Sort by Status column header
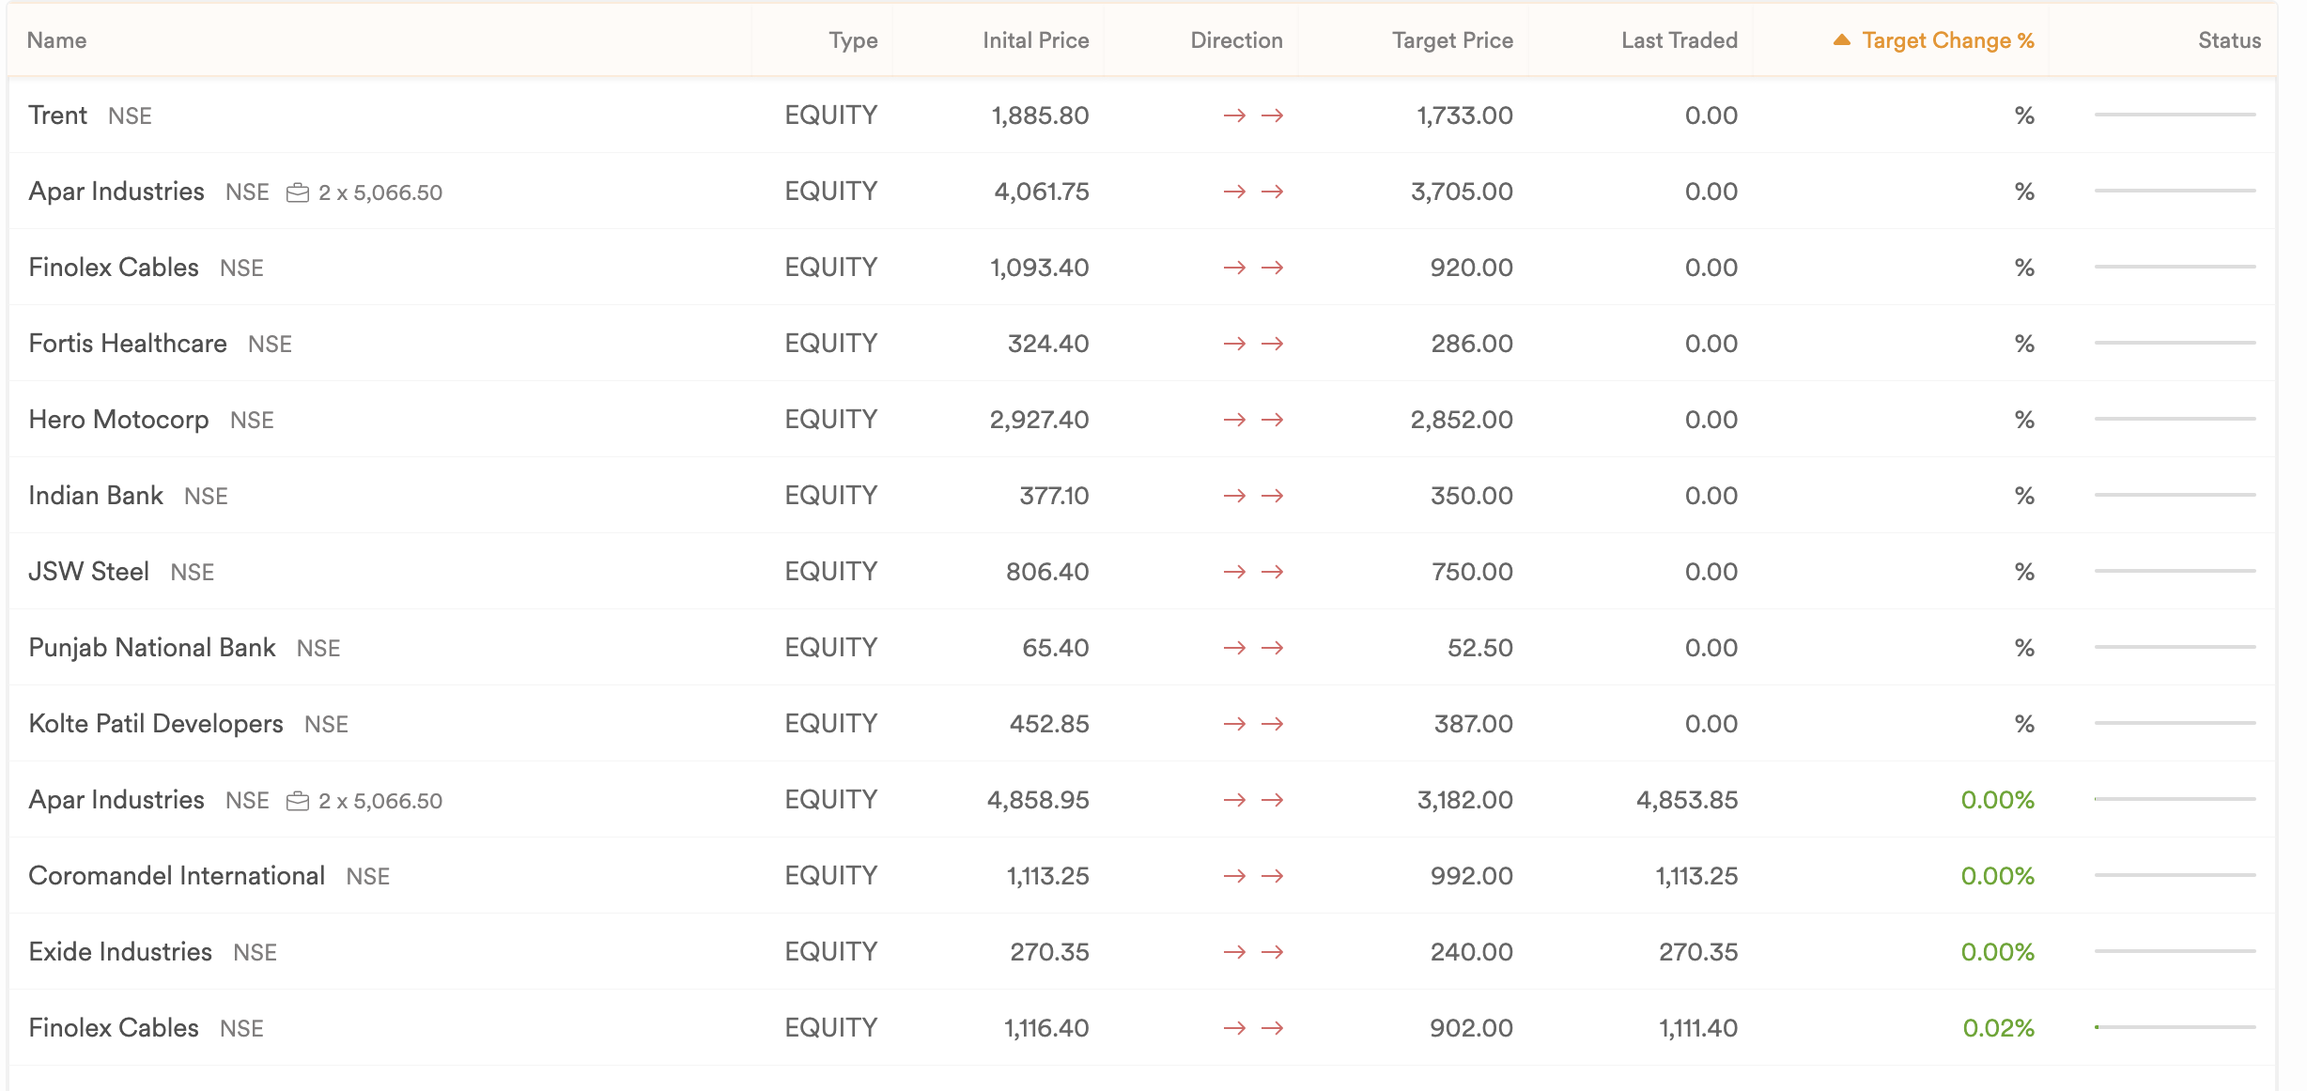This screenshot has width=2307, height=1091. pyautogui.click(x=2229, y=40)
